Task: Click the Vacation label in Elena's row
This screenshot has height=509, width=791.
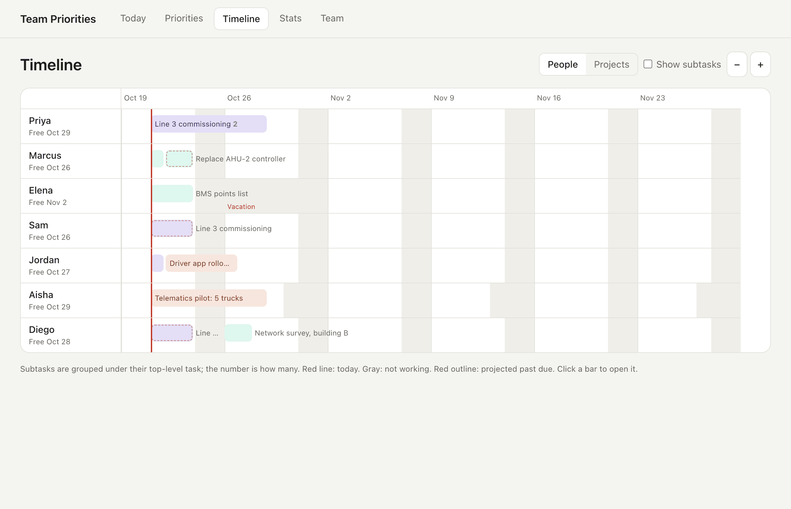Action: click(x=241, y=207)
